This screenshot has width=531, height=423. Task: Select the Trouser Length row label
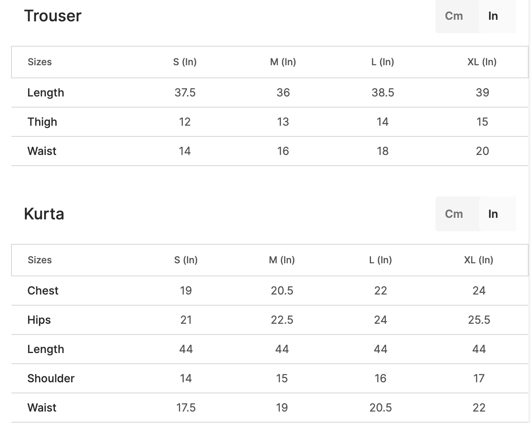(x=45, y=93)
